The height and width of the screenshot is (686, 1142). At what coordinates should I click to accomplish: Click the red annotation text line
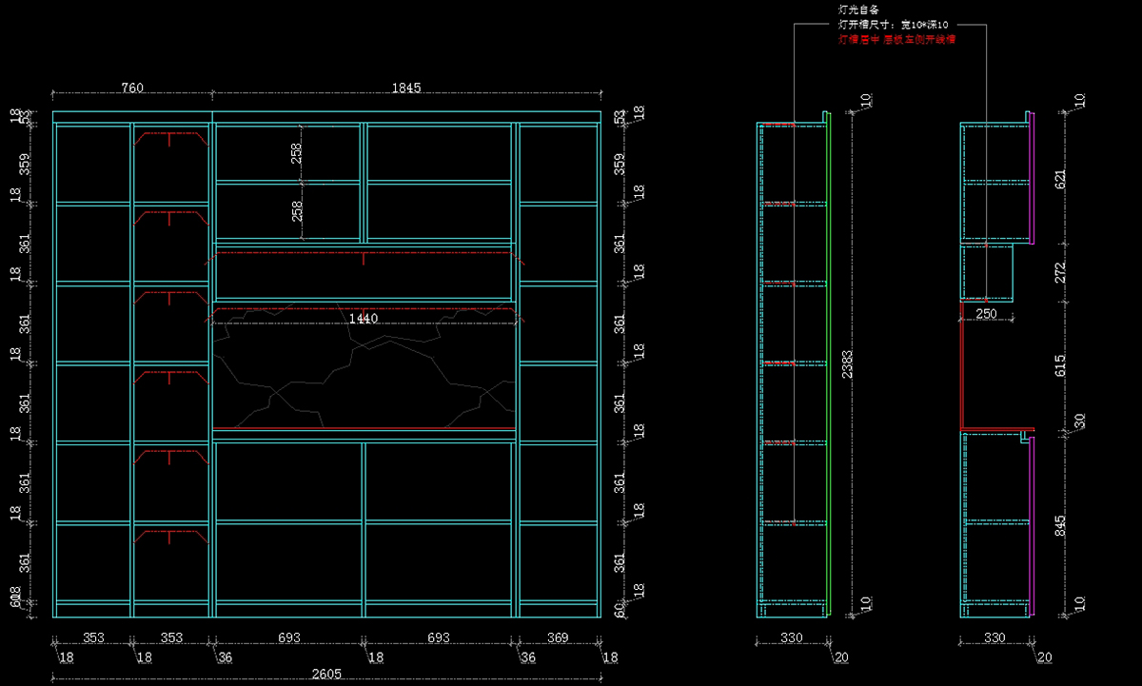(896, 40)
